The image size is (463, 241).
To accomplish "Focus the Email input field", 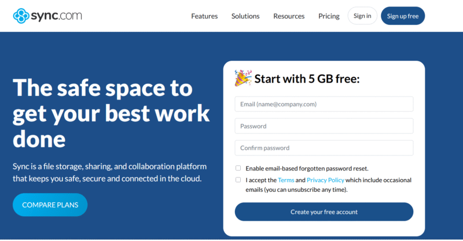I will click(x=324, y=104).
